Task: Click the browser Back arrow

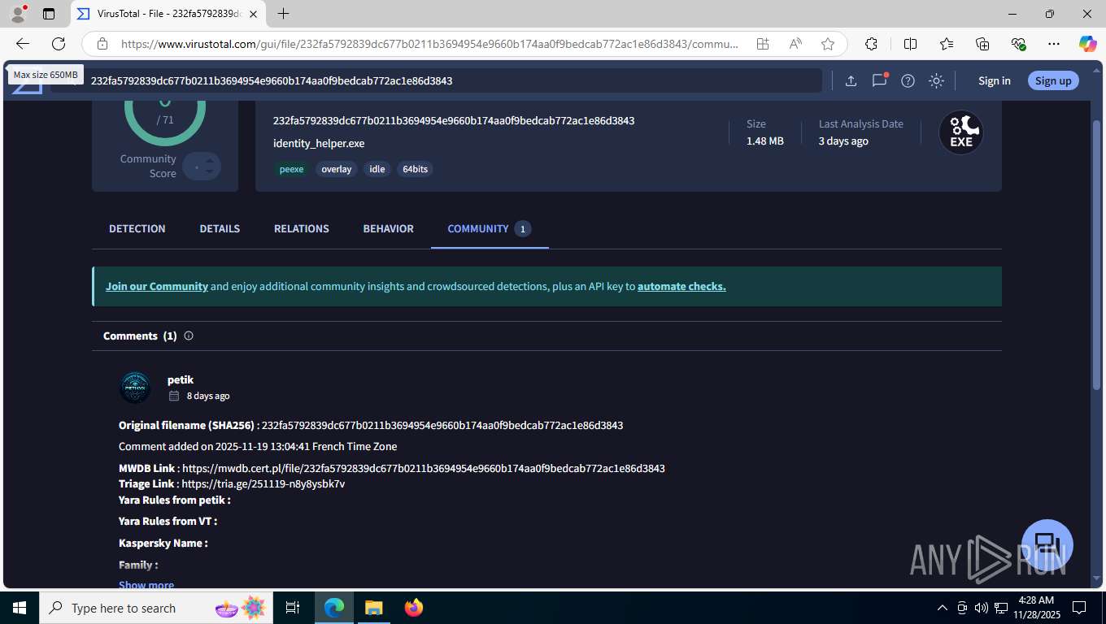Action: click(x=23, y=44)
